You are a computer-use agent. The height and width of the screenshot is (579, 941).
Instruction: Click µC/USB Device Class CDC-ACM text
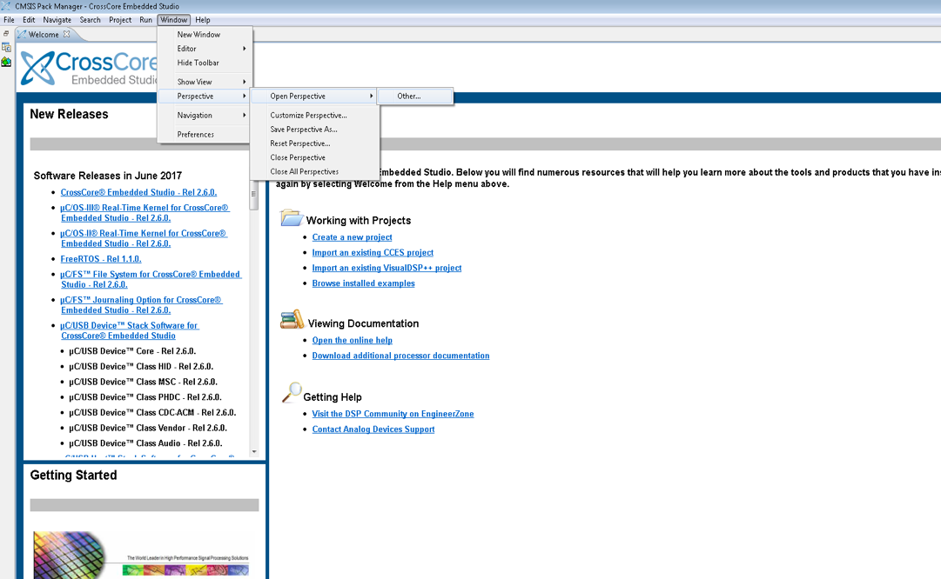[x=152, y=413]
